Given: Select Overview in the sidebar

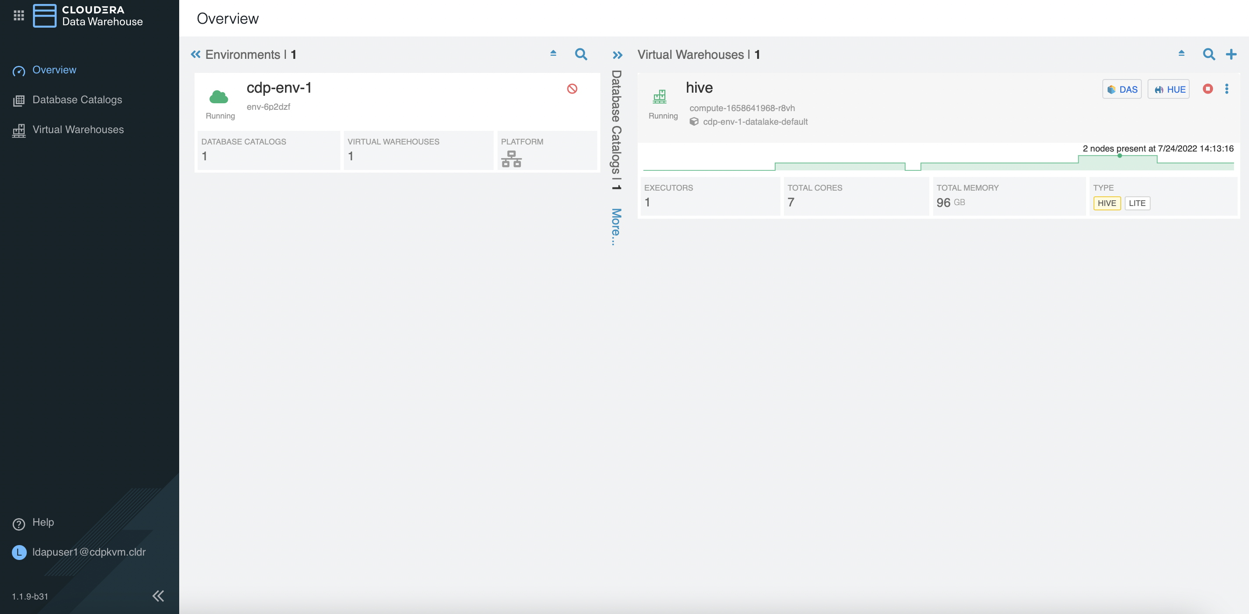Looking at the screenshot, I should [54, 70].
